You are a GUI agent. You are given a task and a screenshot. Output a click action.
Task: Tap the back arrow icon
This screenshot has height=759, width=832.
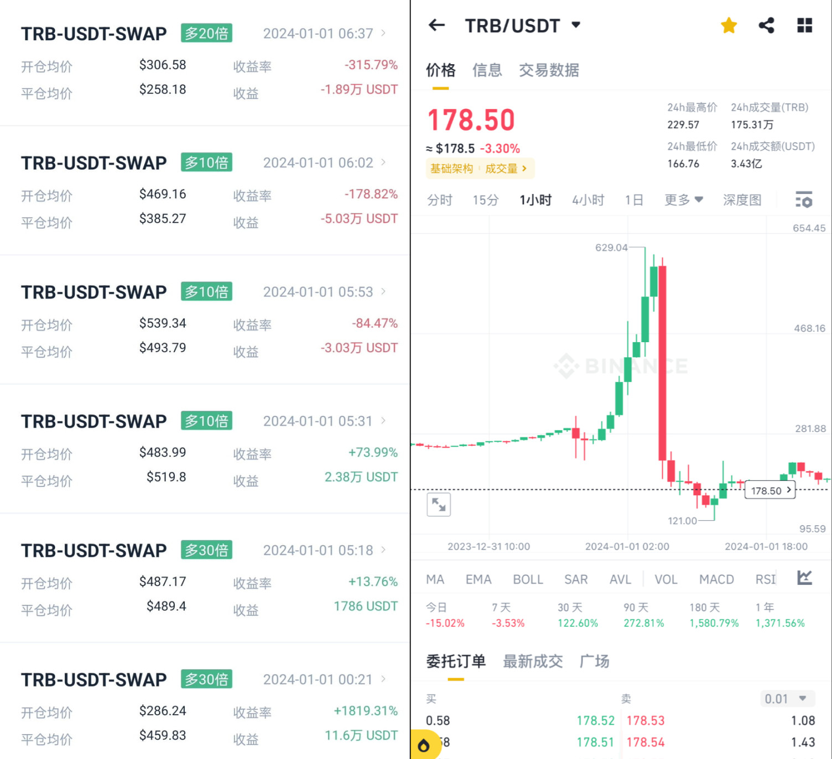pos(436,25)
